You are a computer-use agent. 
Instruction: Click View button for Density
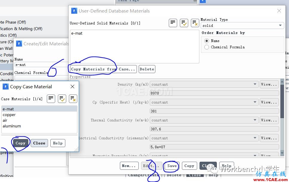pos(269,84)
